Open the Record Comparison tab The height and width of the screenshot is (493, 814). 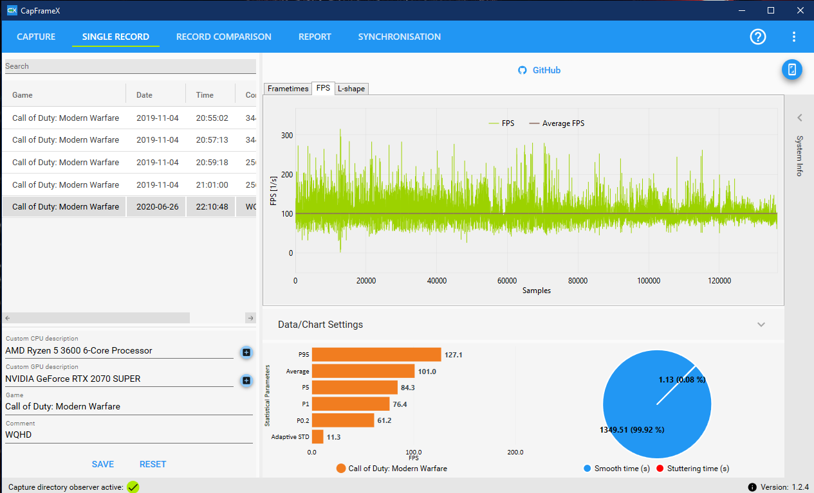pyautogui.click(x=224, y=37)
